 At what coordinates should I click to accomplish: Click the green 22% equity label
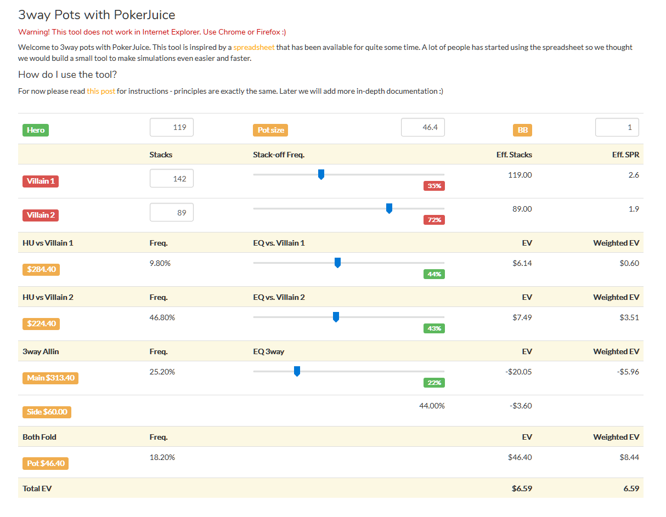coord(434,383)
